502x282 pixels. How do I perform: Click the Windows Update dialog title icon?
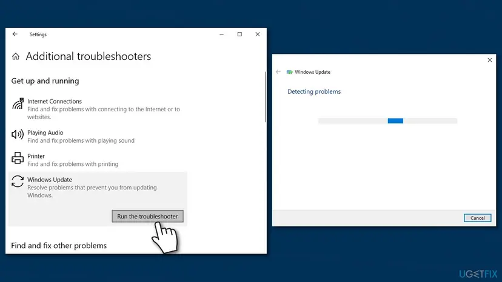(289, 72)
